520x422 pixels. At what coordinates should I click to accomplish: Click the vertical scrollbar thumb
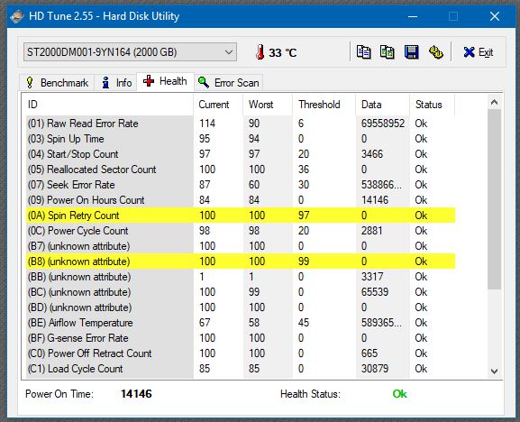(494, 199)
